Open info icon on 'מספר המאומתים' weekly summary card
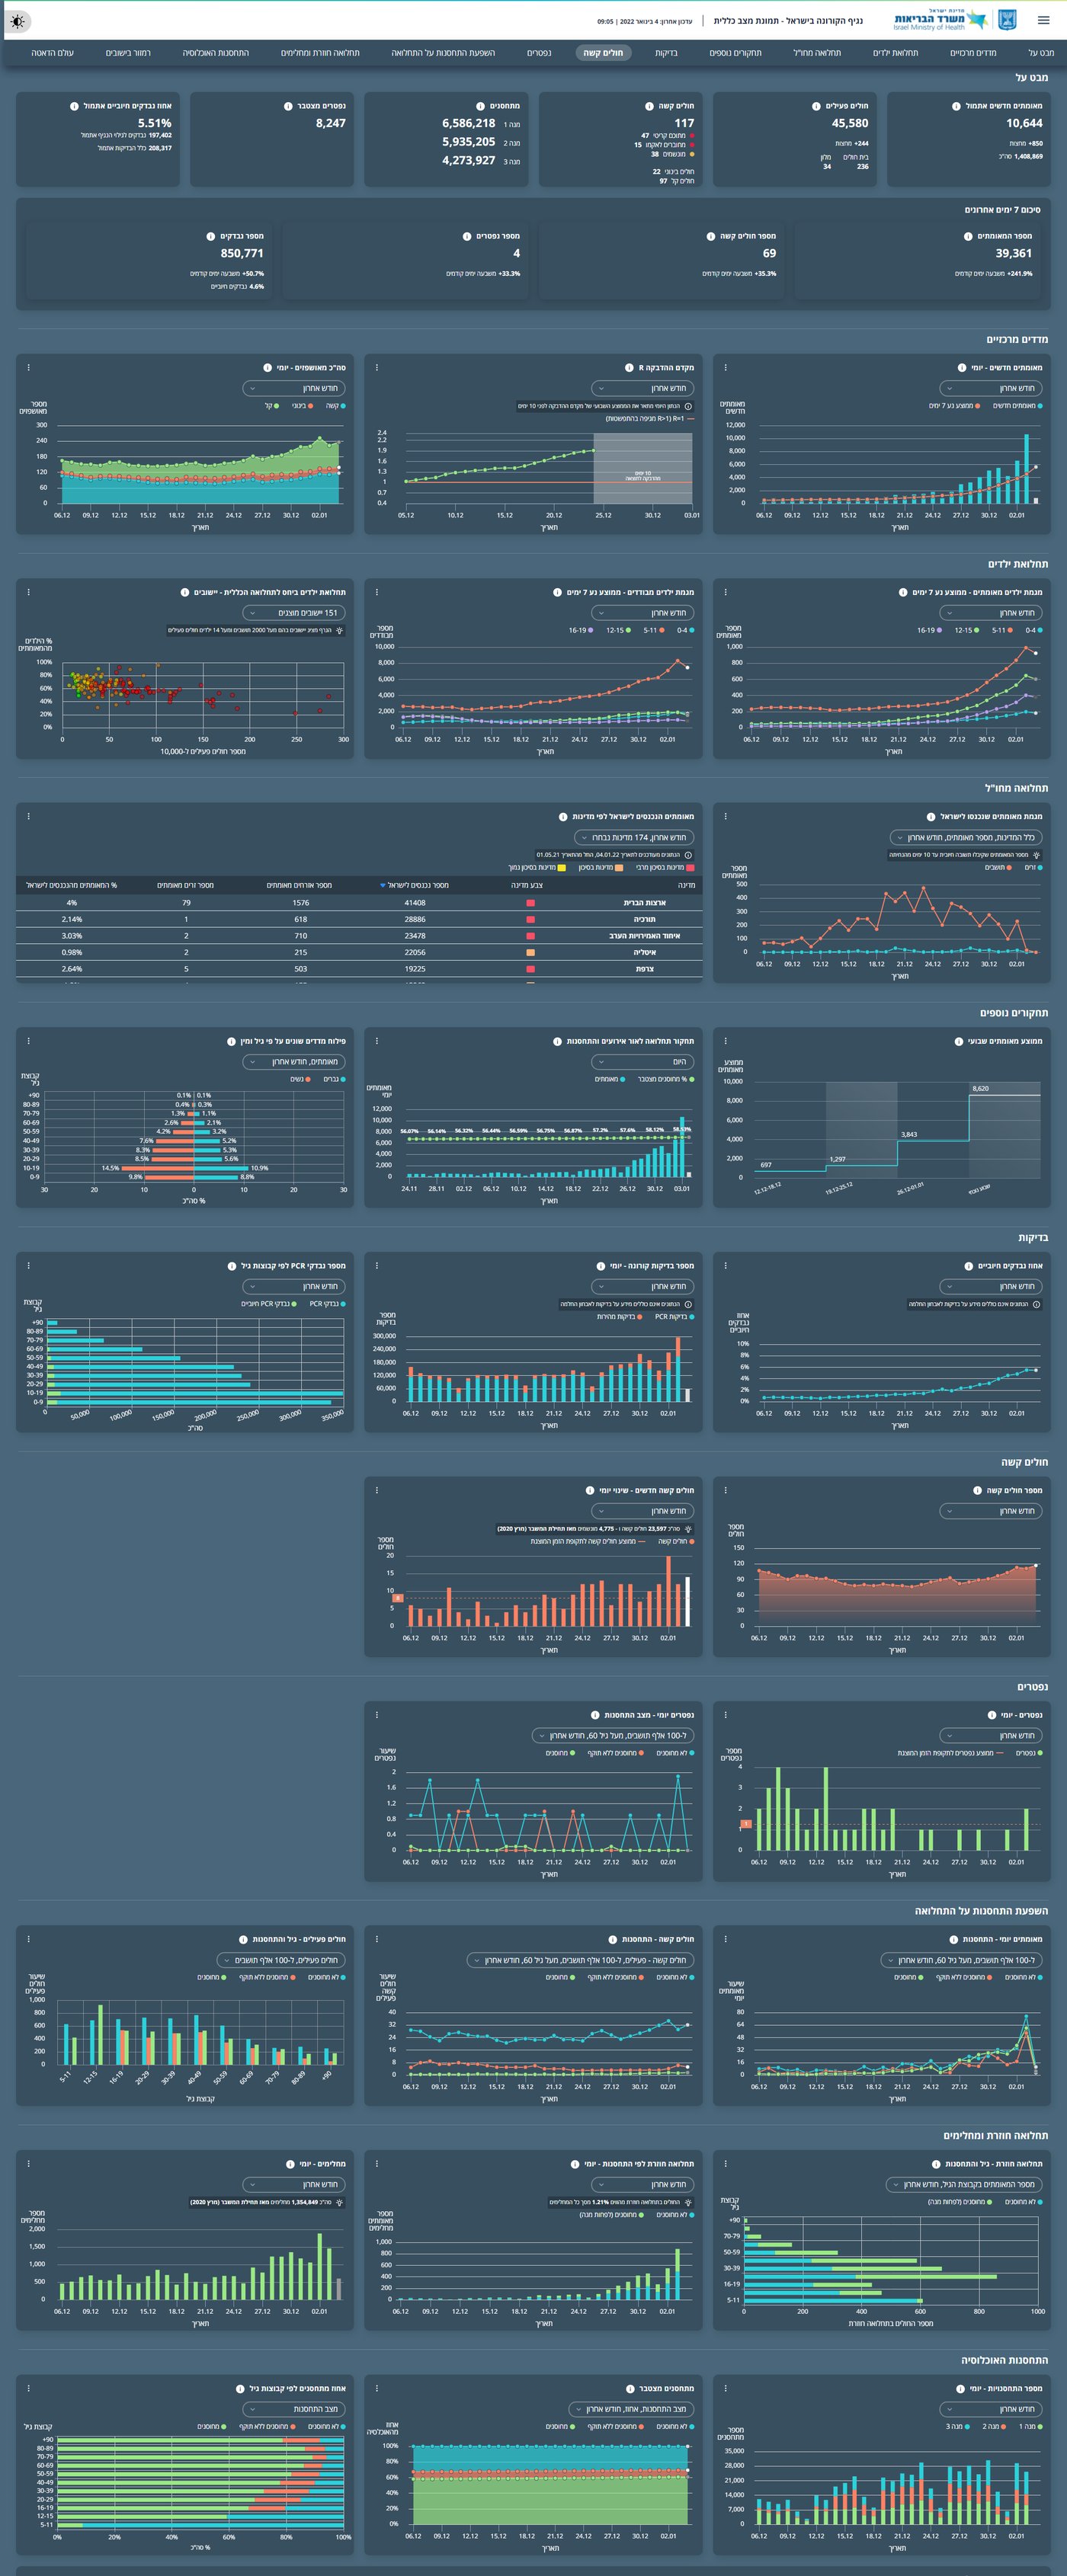1067x2576 pixels. [968, 237]
